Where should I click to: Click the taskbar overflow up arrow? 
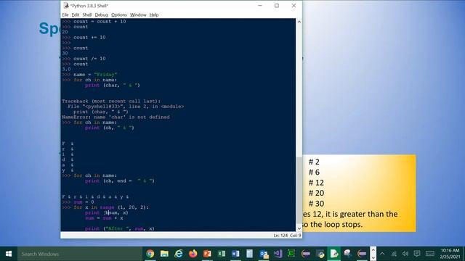(x=373, y=250)
